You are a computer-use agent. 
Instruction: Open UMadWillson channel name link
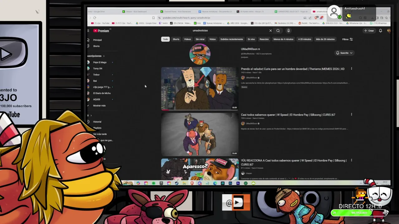pyautogui.click(x=249, y=49)
